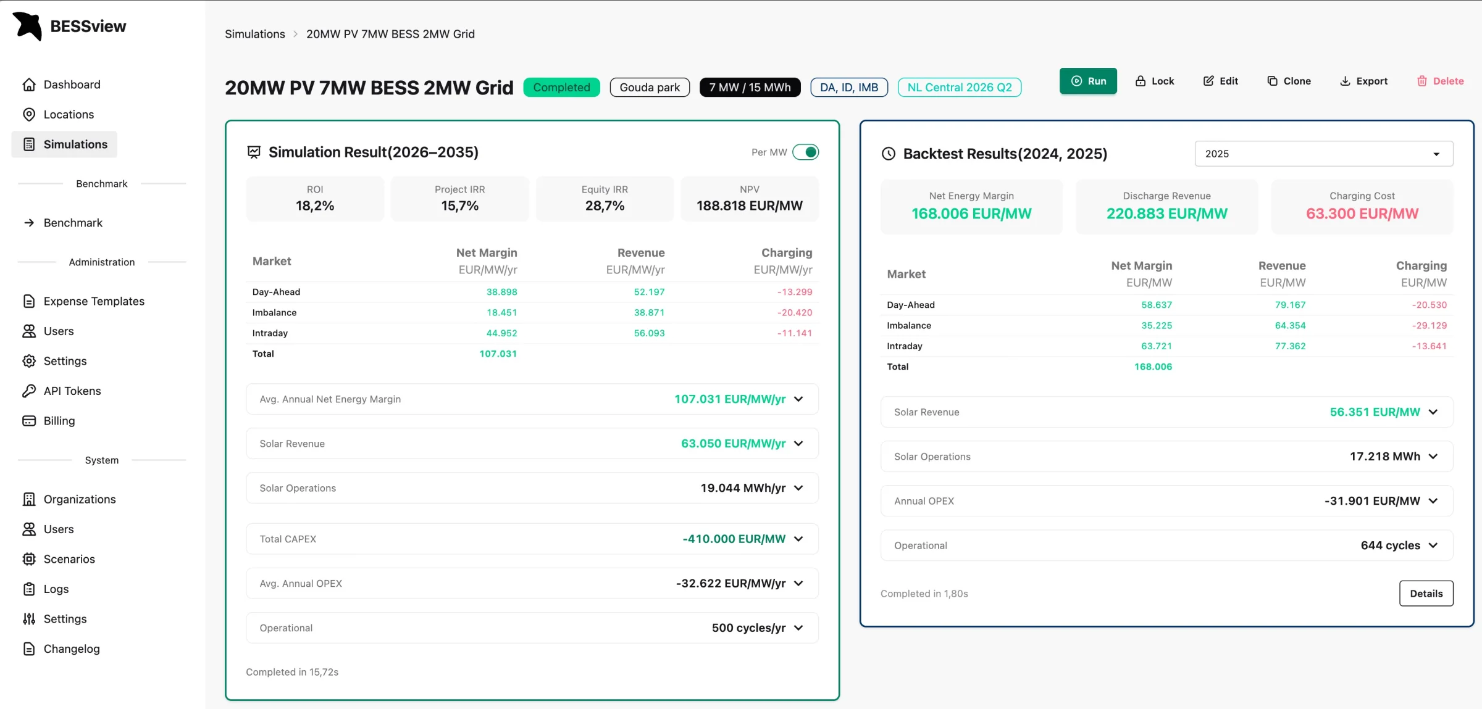Click the API Tokens key icon
This screenshot has width=1482, height=709.
pos(29,391)
